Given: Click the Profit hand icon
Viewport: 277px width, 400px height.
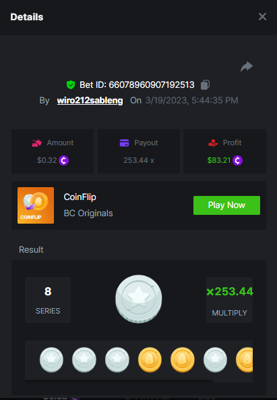Looking at the screenshot, I should pyautogui.click(x=213, y=143).
